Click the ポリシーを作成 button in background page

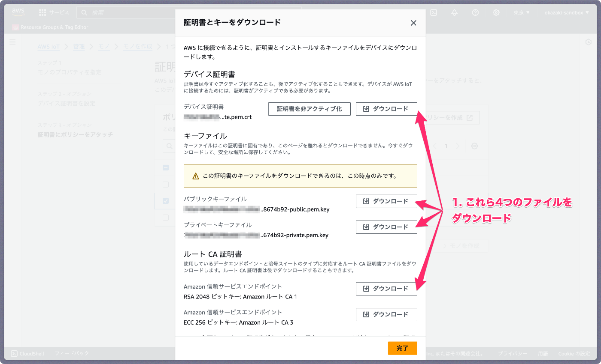point(449,118)
